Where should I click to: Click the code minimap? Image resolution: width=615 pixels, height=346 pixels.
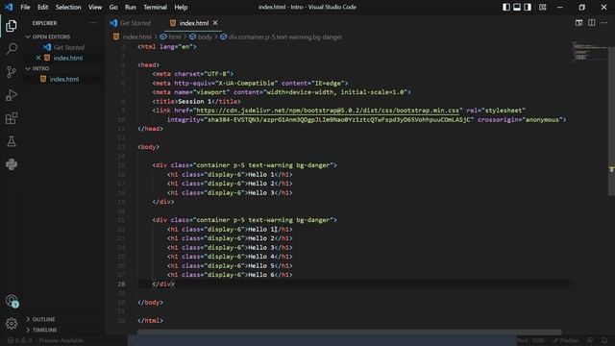589,51
